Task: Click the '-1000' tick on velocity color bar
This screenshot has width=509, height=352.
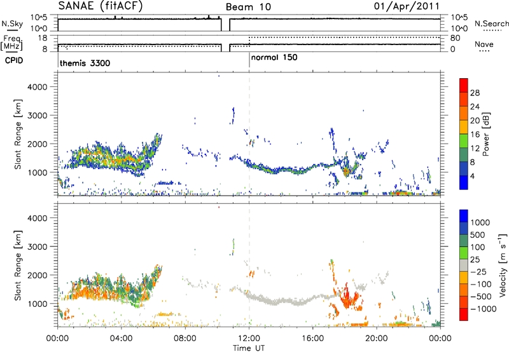Action: tap(483, 309)
